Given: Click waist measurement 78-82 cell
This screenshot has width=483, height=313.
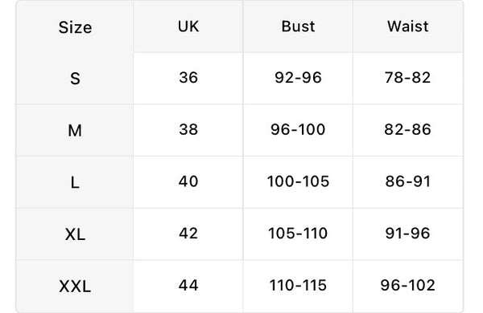Looking at the screenshot, I should 407,77.
